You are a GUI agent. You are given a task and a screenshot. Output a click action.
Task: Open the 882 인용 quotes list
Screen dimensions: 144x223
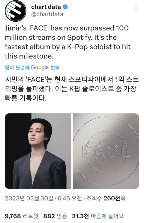[55, 216]
